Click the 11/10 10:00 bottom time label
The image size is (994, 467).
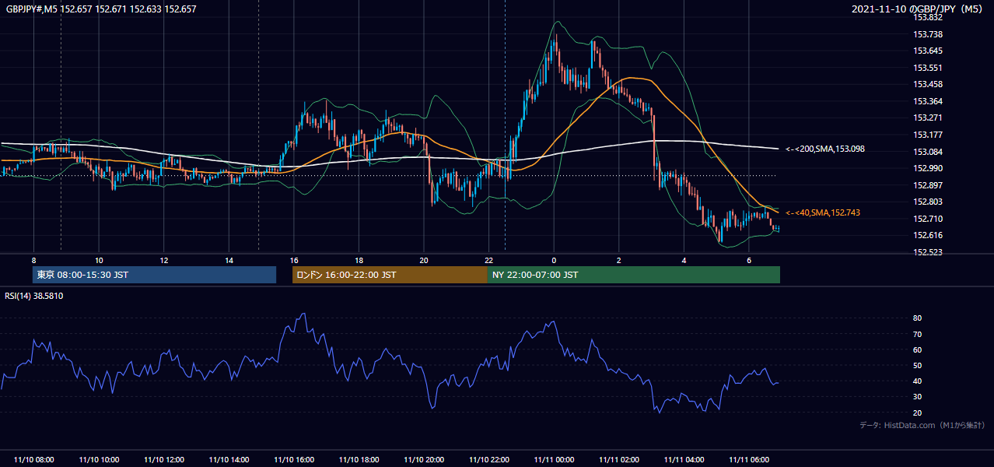(99, 460)
